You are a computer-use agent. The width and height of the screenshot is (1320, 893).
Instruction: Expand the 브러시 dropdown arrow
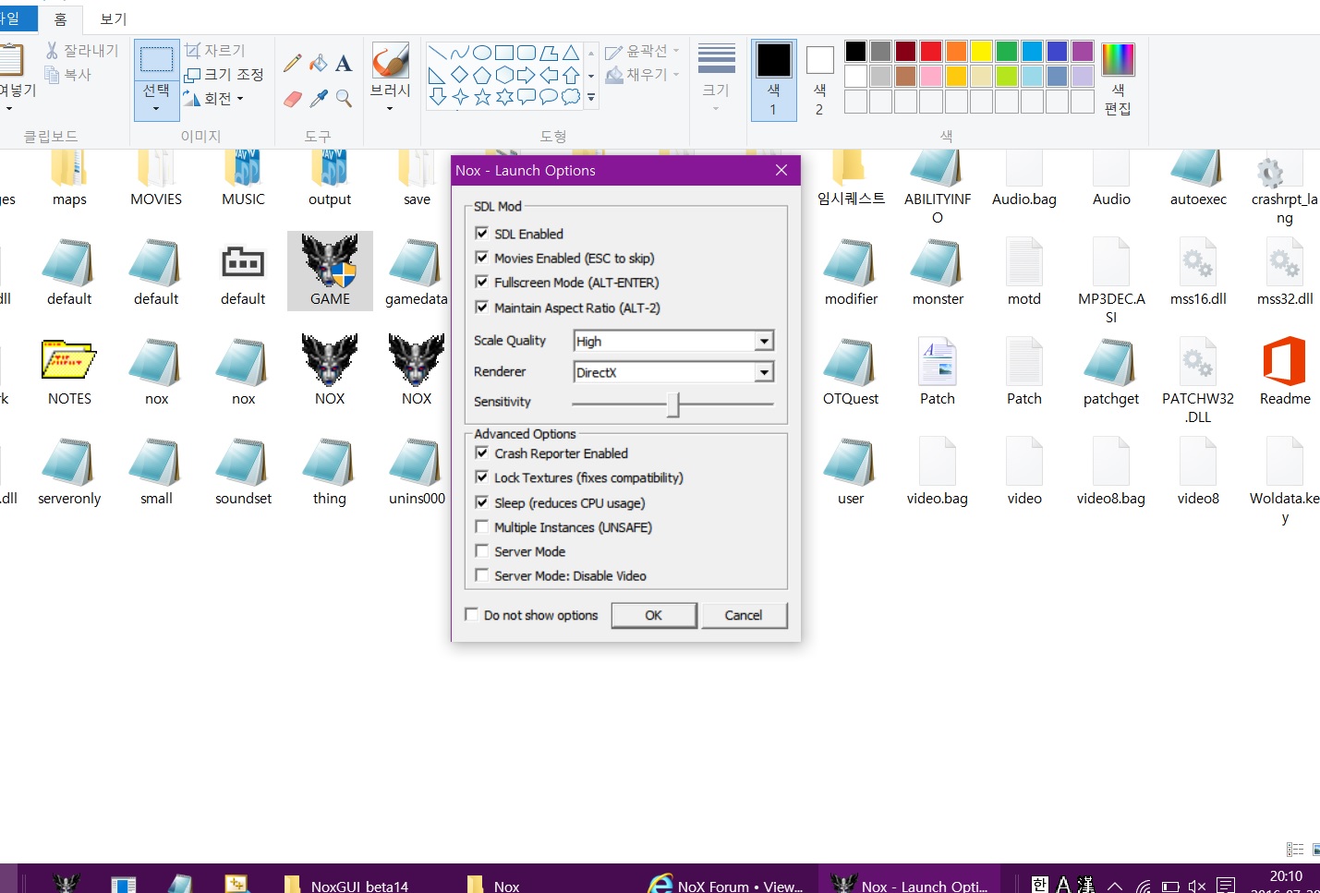(390, 109)
